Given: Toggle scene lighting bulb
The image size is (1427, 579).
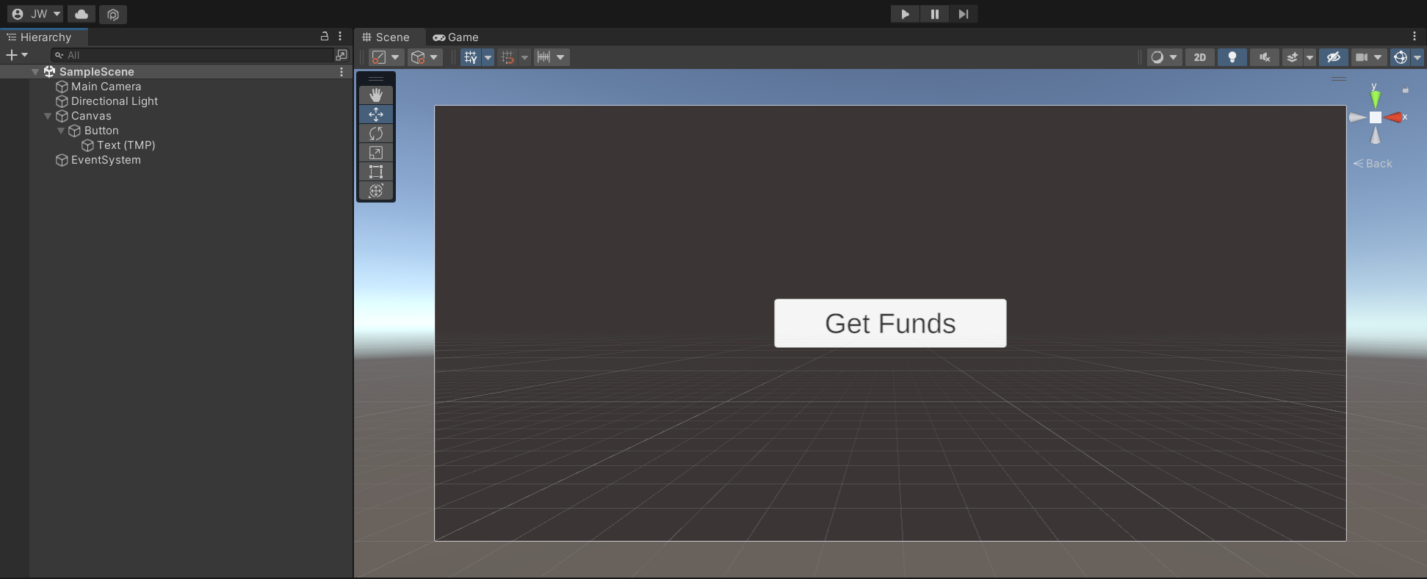Looking at the screenshot, I should 1232,57.
